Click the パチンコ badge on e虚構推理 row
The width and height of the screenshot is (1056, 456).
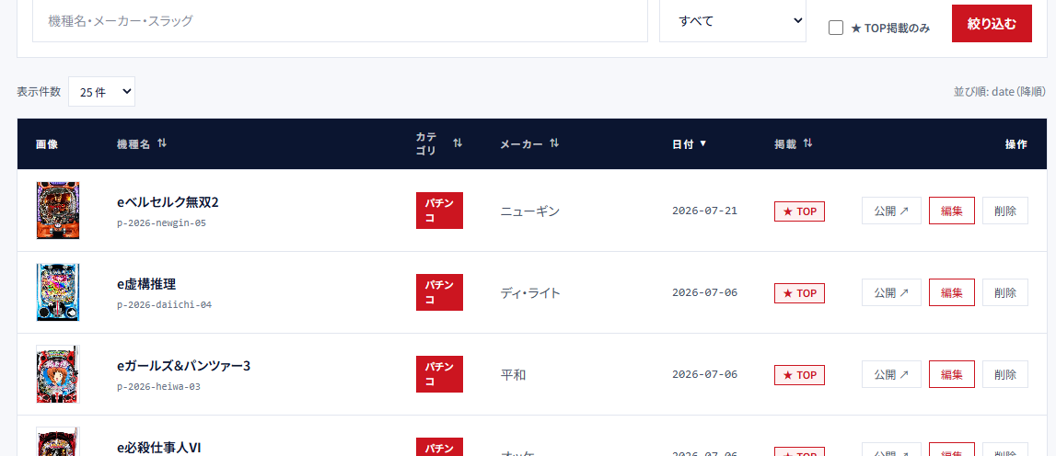[439, 292]
